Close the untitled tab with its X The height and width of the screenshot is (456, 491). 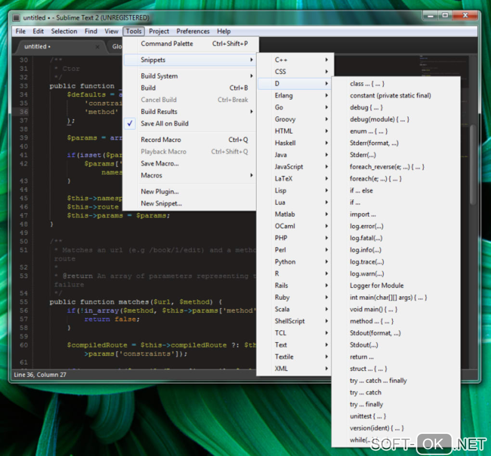click(97, 47)
